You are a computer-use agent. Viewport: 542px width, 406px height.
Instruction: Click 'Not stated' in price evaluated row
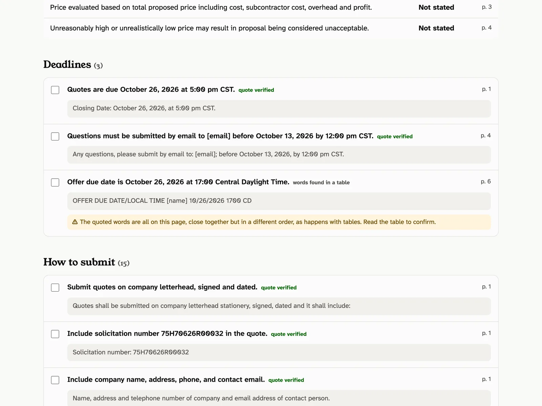pos(436,7)
